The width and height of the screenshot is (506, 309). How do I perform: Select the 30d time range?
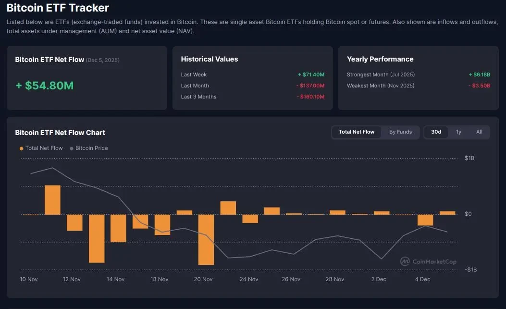tap(436, 132)
